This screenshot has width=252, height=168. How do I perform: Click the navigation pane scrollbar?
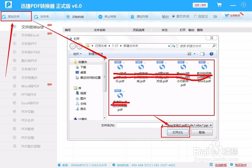click(105, 77)
